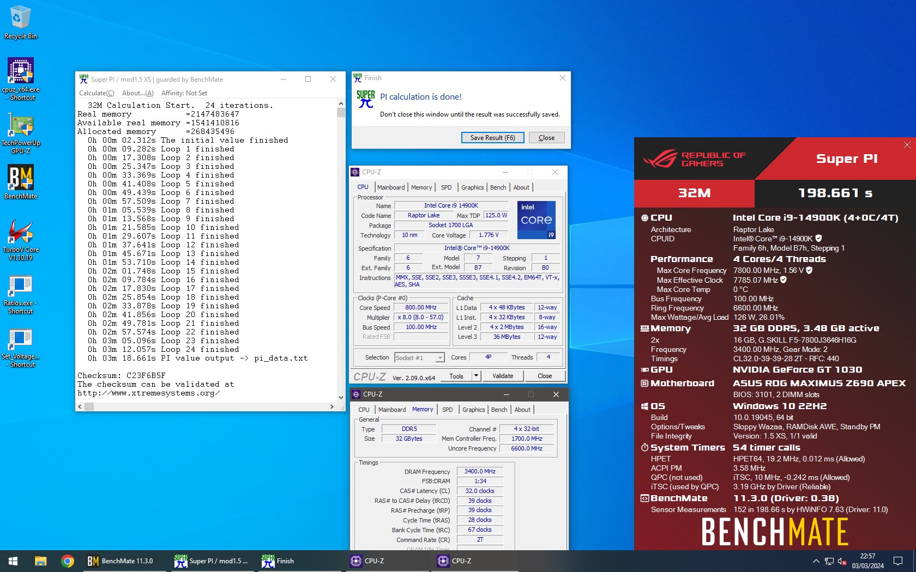
Task: Click Close button in Finish dialog
Action: click(546, 138)
